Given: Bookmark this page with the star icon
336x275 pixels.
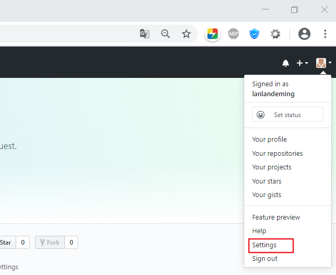Looking at the screenshot, I should (186, 33).
